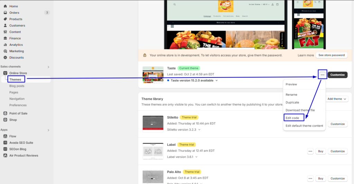
Task: Open three-dot menu for Taste theme
Action: [323, 75]
